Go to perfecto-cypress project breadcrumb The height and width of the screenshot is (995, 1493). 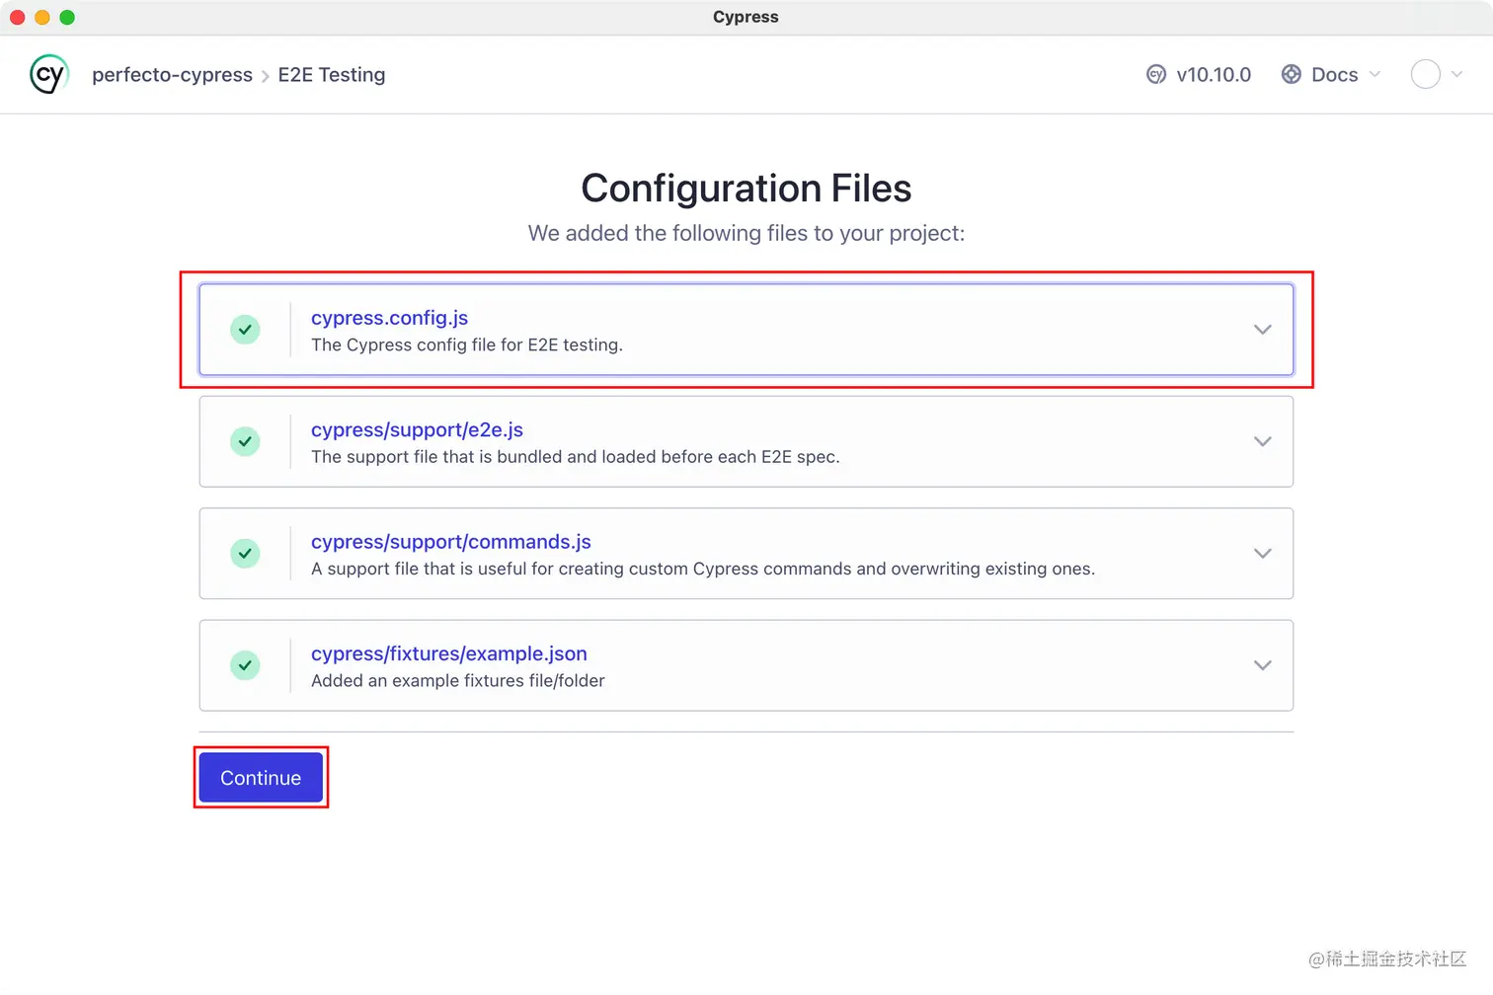click(x=172, y=75)
